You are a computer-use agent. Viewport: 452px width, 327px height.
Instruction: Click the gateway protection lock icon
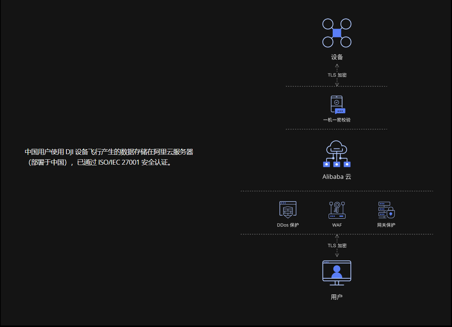[x=386, y=210]
